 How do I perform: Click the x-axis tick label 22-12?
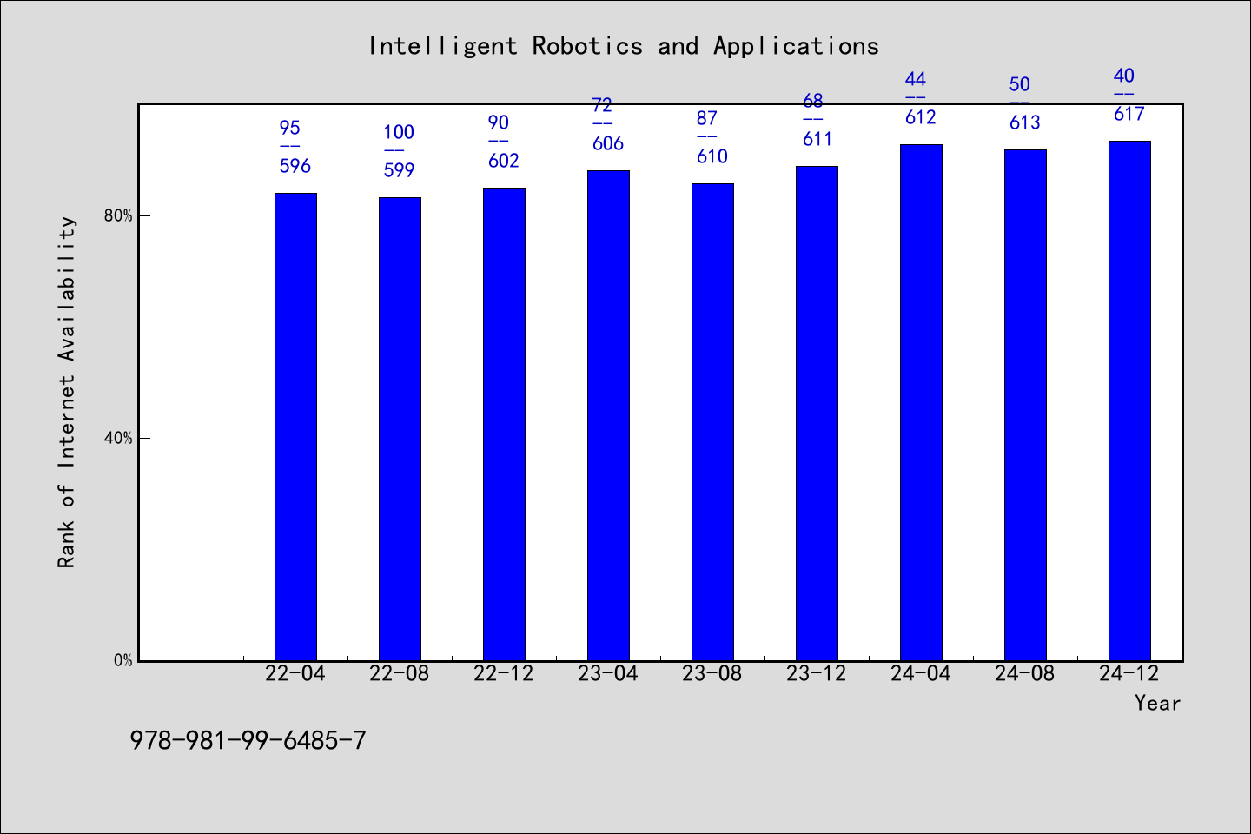(x=504, y=674)
